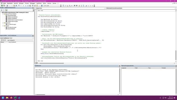The image size is (177, 100).
Task: Open the Insert UserForm dropdown arrow
Action: 6,6
